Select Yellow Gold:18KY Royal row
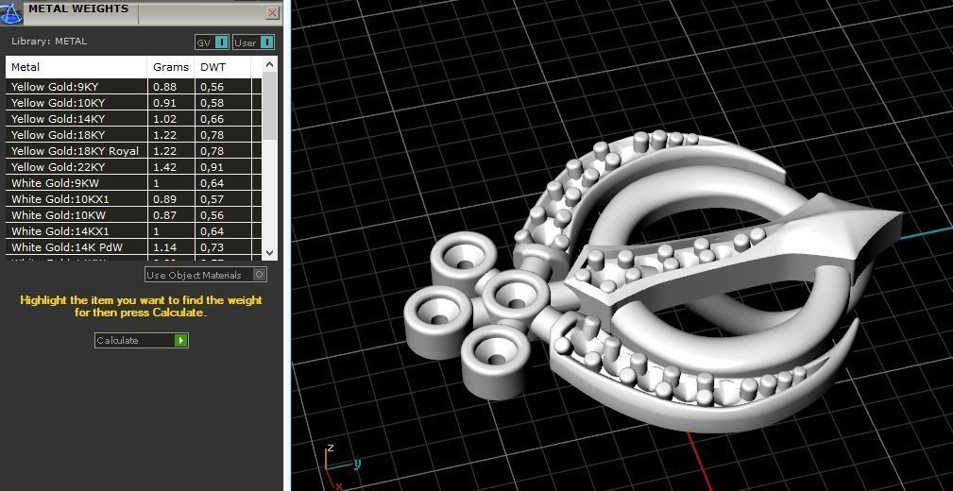This screenshot has width=953, height=491. point(134,151)
